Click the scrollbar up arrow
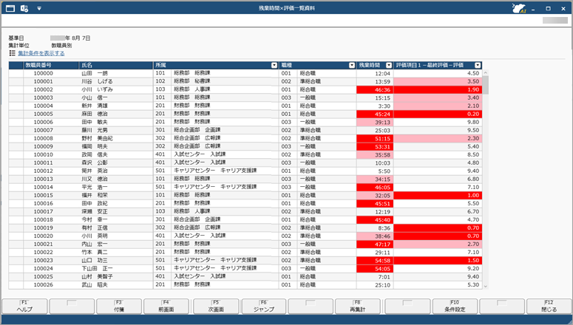Viewport: 573px width, 325px height. 486,72
